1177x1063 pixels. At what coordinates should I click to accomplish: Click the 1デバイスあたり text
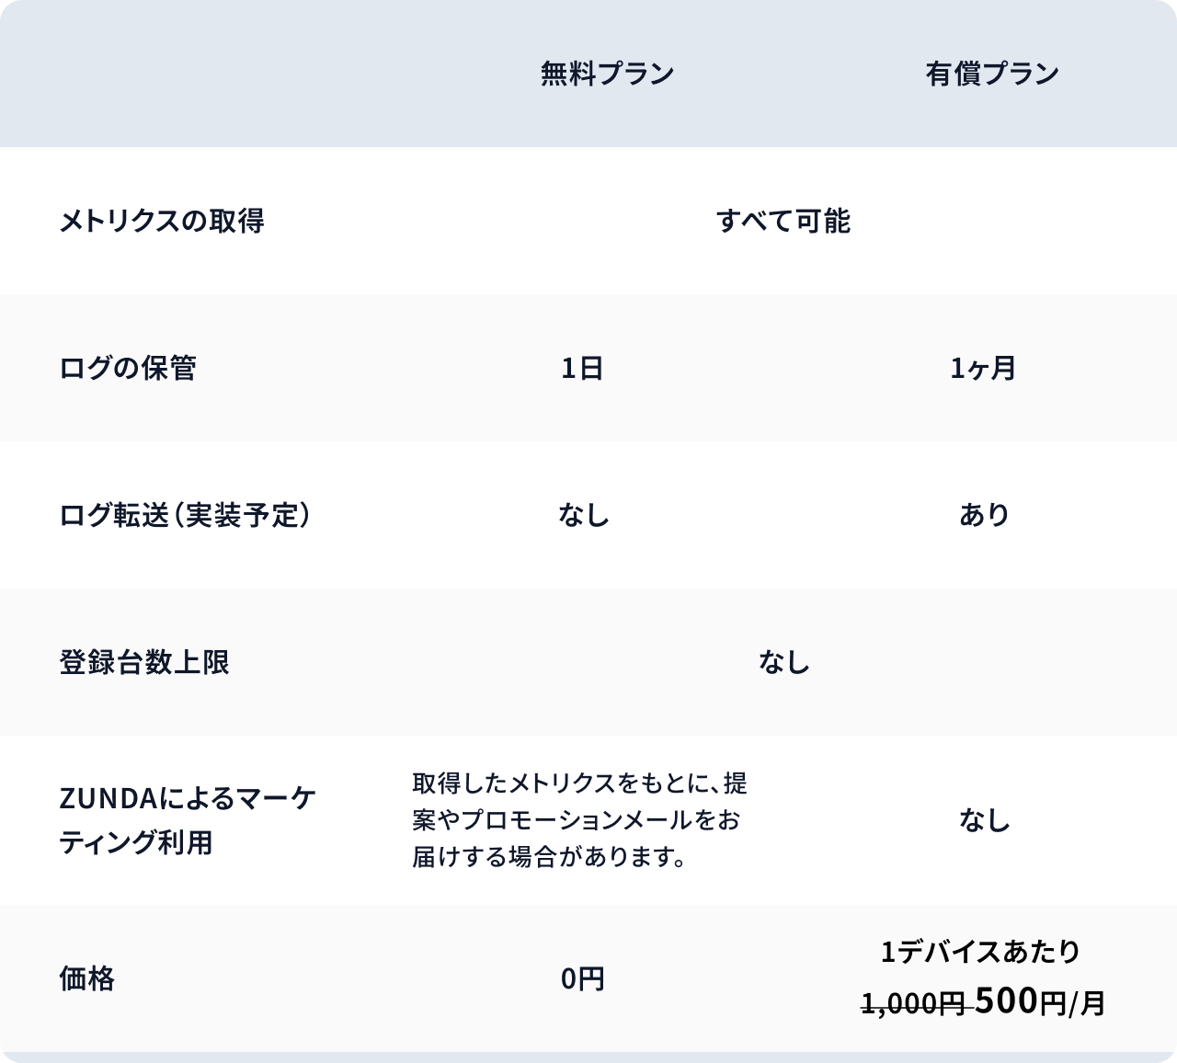pos(980,952)
